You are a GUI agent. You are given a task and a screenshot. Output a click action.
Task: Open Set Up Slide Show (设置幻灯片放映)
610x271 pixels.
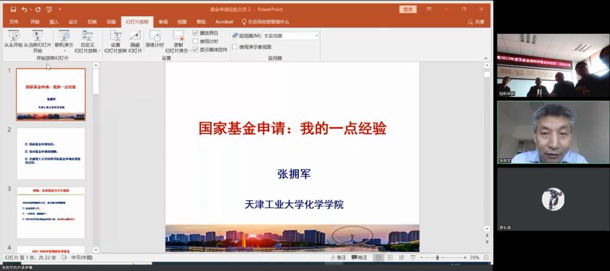[x=116, y=37]
